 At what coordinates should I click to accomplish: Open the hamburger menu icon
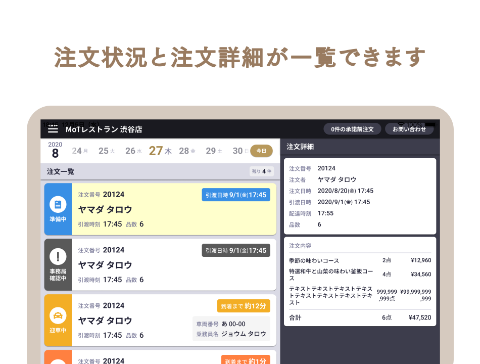53,129
